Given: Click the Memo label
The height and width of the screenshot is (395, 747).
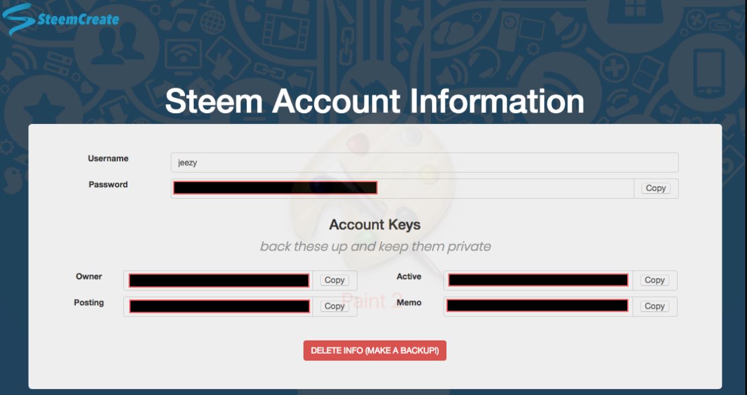Looking at the screenshot, I should tap(409, 303).
